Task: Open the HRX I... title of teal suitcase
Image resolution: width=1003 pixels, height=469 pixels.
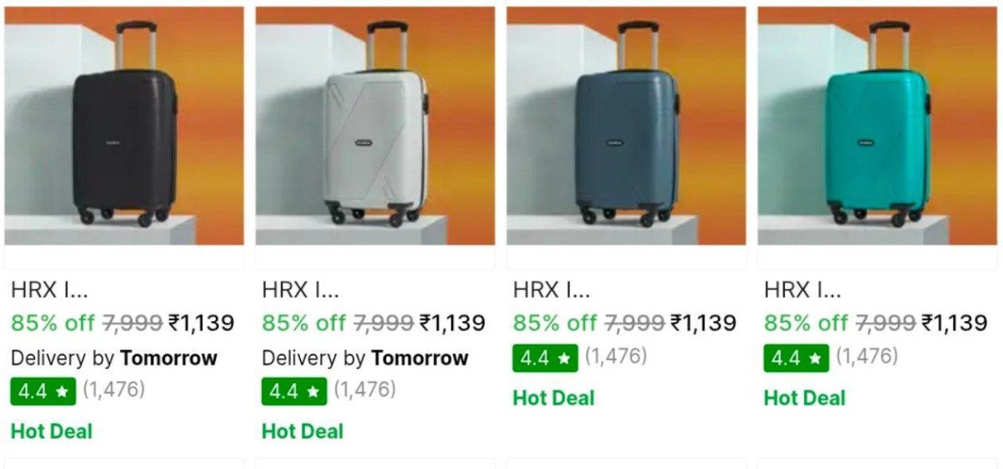Action: click(802, 290)
